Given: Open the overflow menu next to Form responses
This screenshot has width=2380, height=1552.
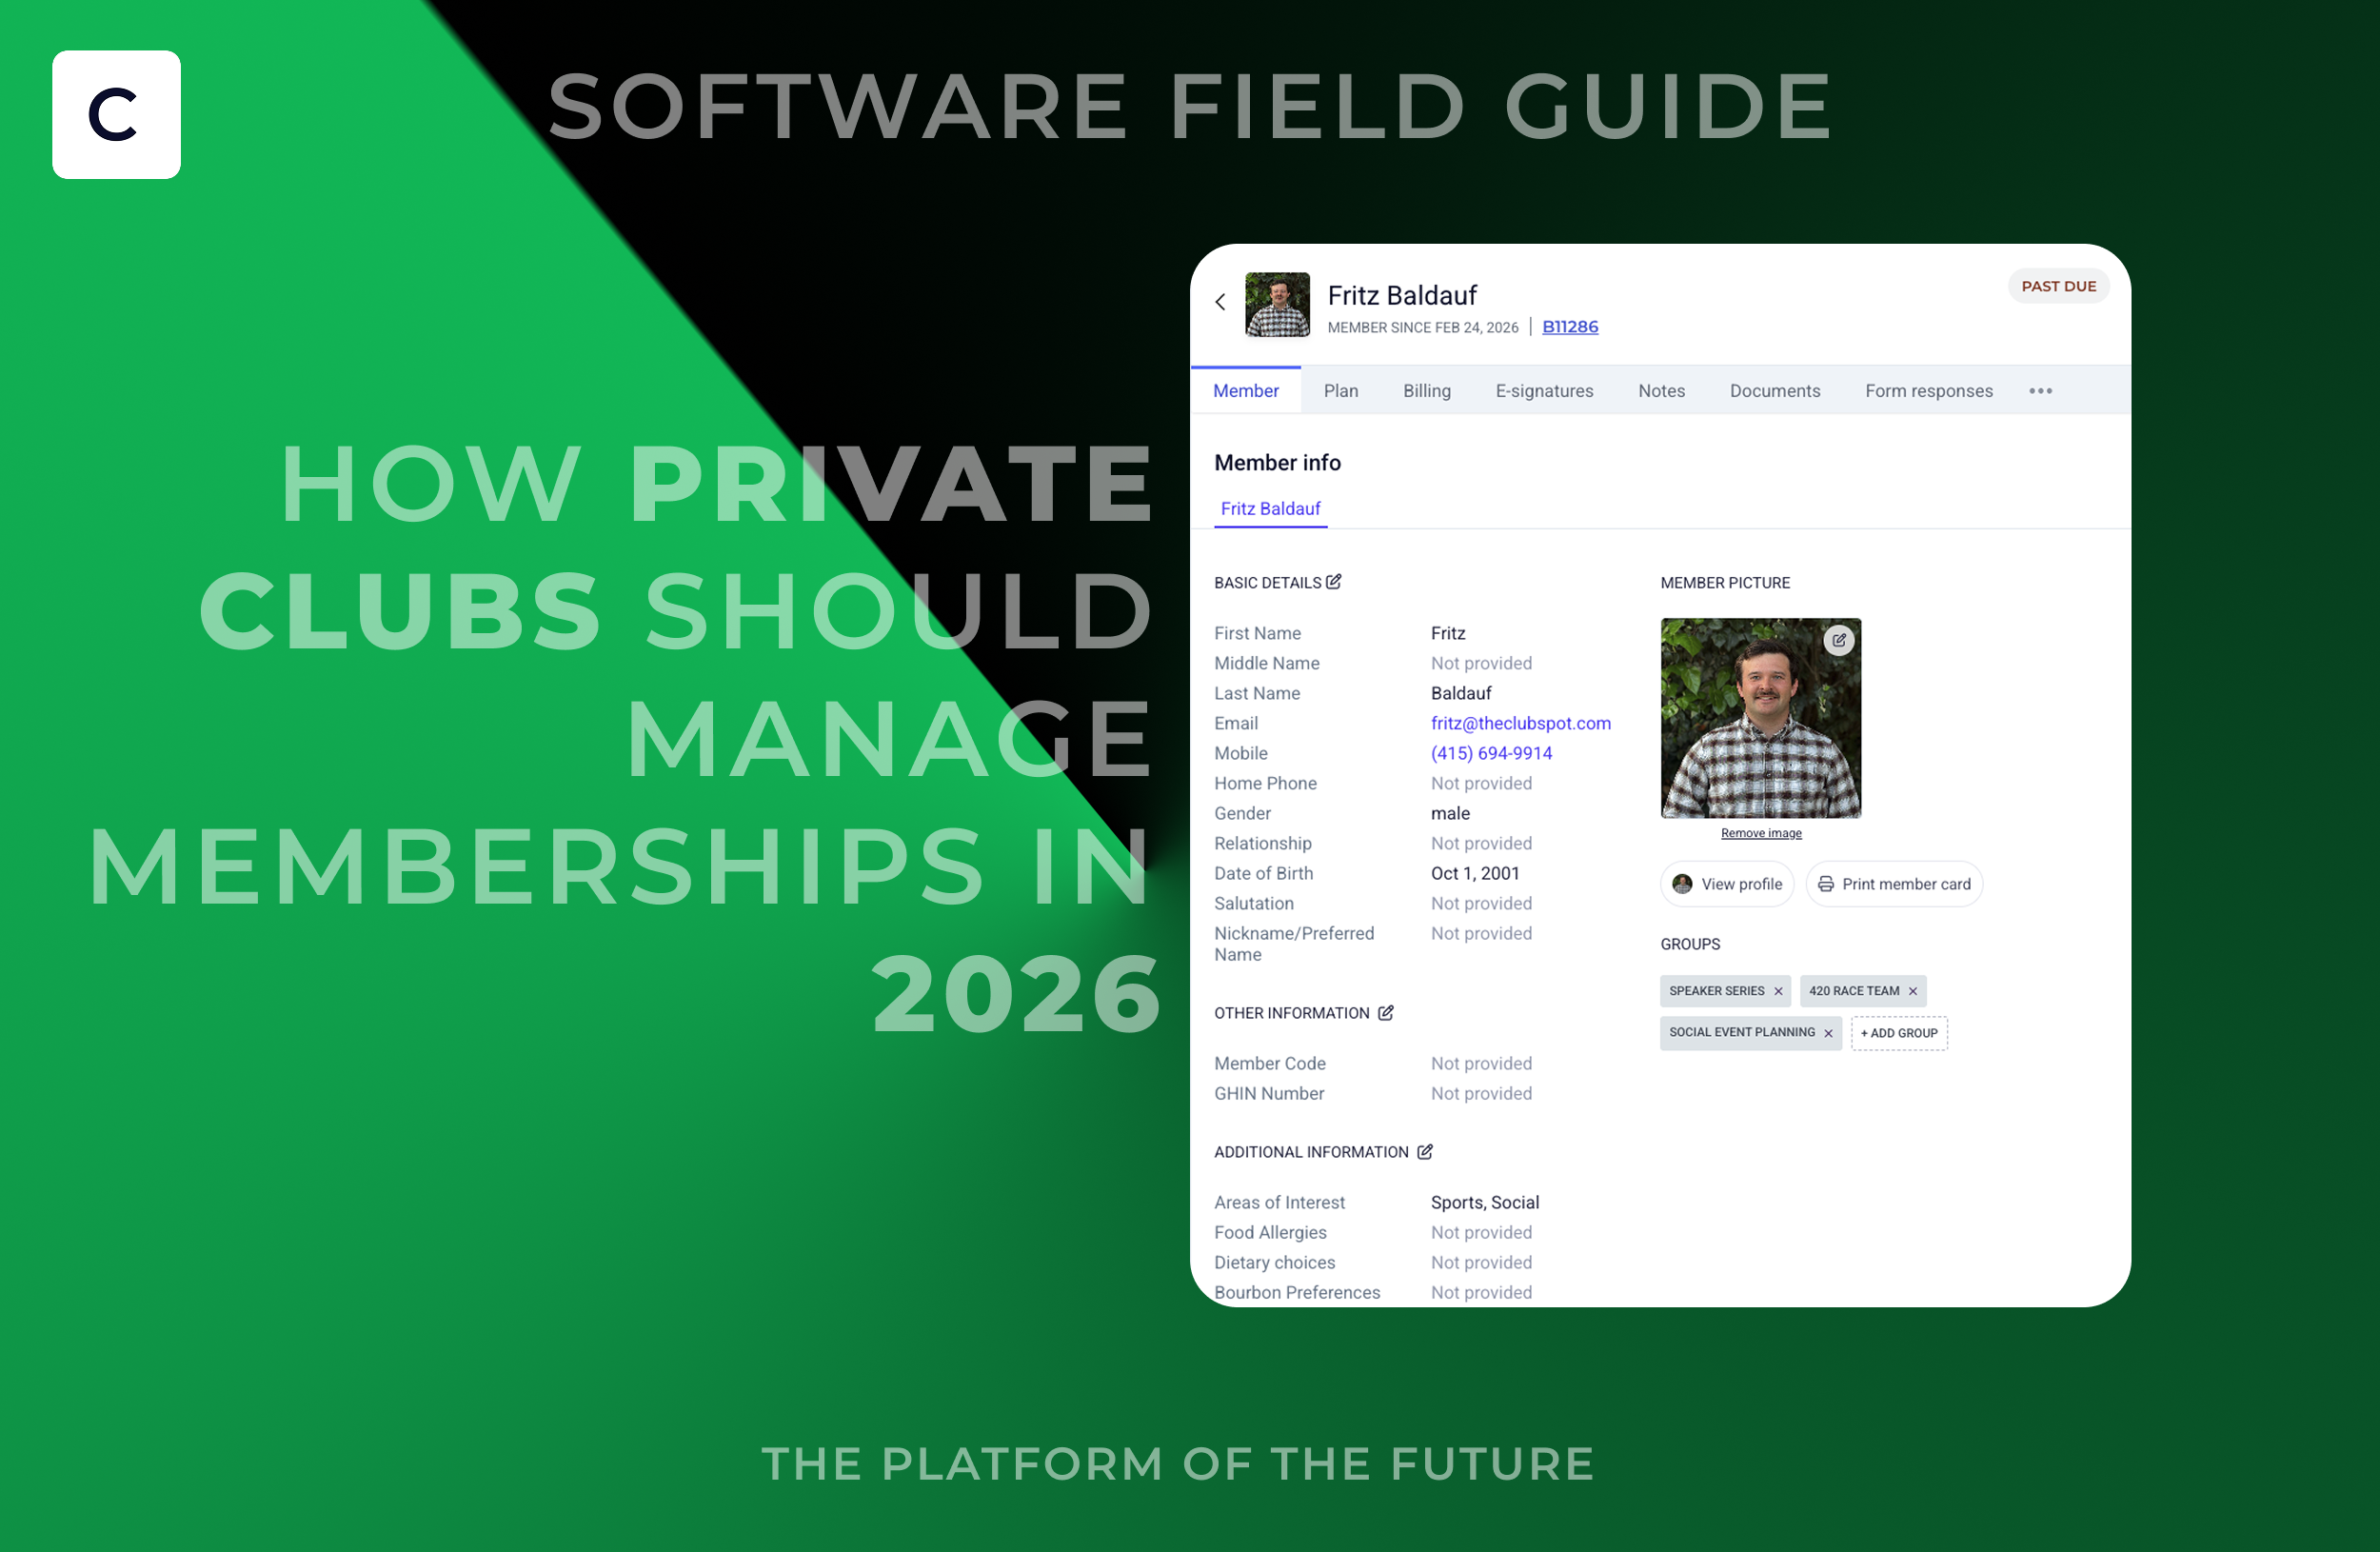Looking at the screenshot, I should pyautogui.click(x=2040, y=391).
